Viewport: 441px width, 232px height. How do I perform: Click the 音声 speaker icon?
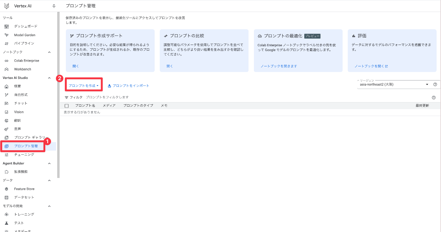pyautogui.click(x=7, y=129)
